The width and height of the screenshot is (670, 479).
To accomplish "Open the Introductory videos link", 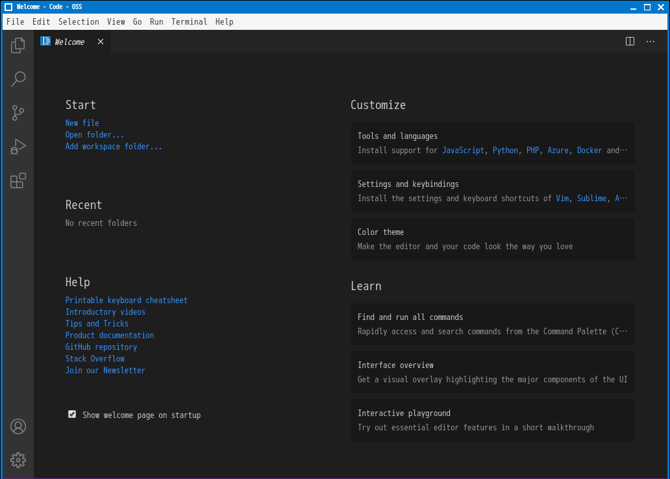I will 105,312.
